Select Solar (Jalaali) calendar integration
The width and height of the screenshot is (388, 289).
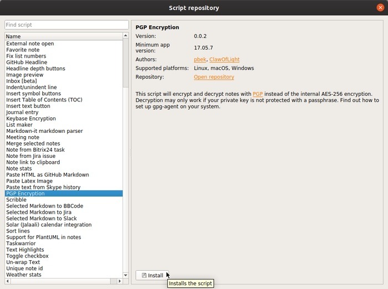tap(64, 225)
